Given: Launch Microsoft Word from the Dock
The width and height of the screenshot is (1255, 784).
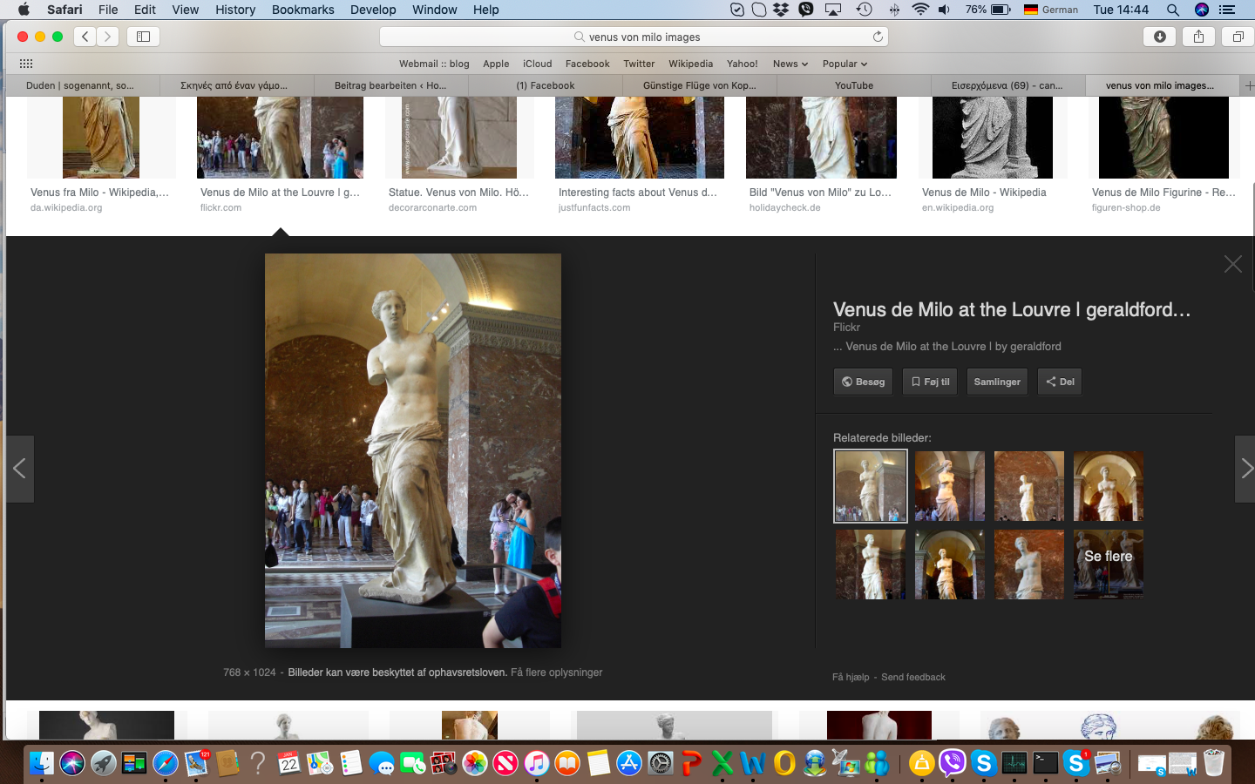Looking at the screenshot, I should click(753, 763).
